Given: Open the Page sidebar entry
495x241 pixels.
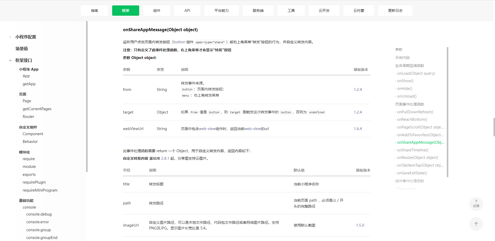Looking at the screenshot, I should 27,101.
